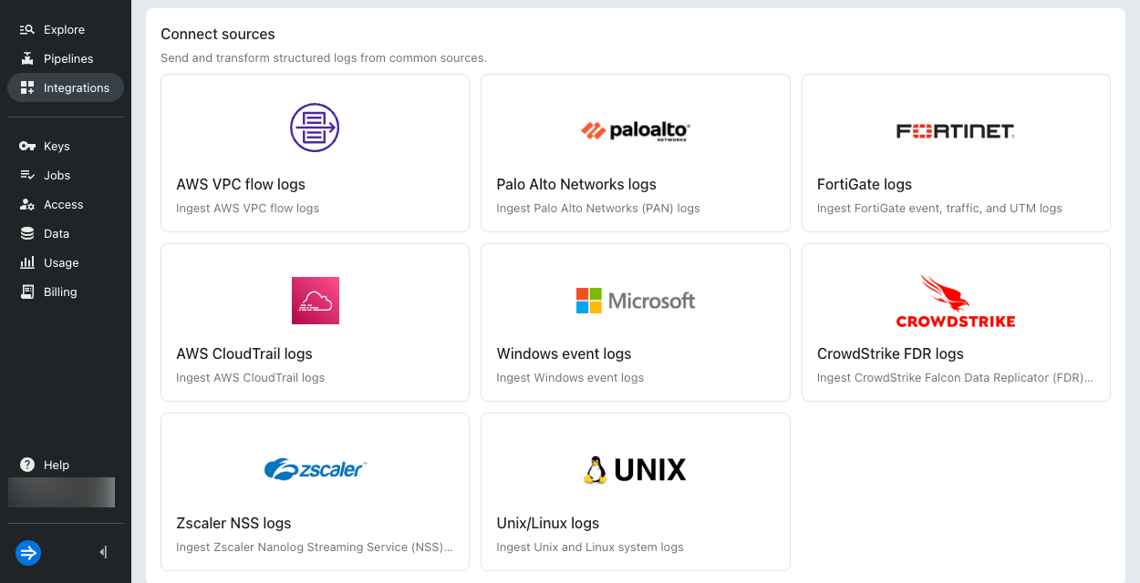Open AWS CloudTrail logs title
Viewport: 1140px width, 583px height.
click(244, 353)
